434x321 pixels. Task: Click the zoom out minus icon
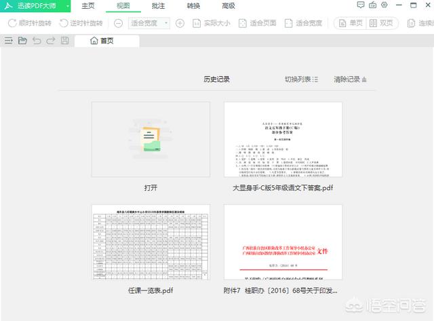click(118, 24)
